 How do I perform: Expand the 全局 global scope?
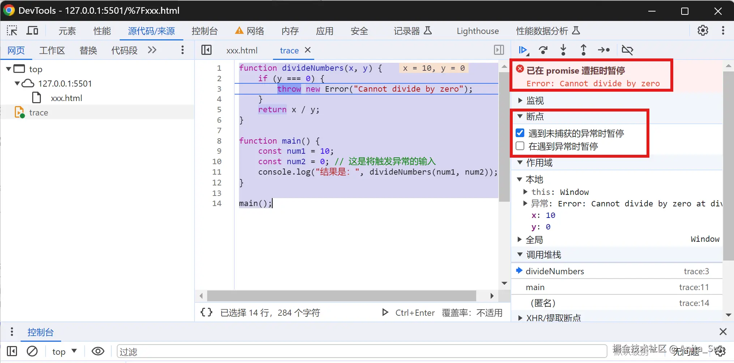coord(520,239)
